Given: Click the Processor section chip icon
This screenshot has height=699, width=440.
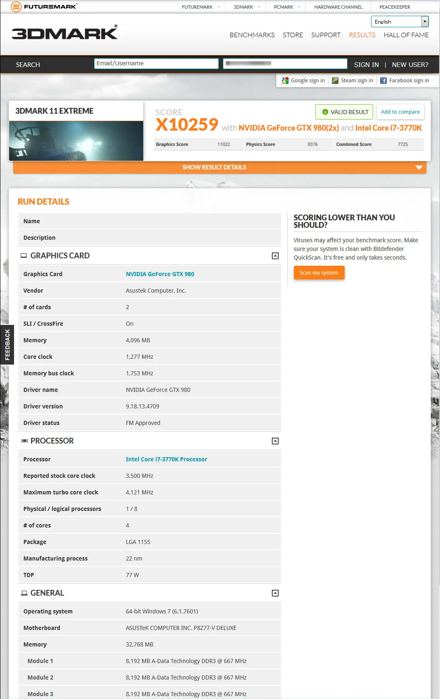Looking at the screenshot, I should click(24, 441).
